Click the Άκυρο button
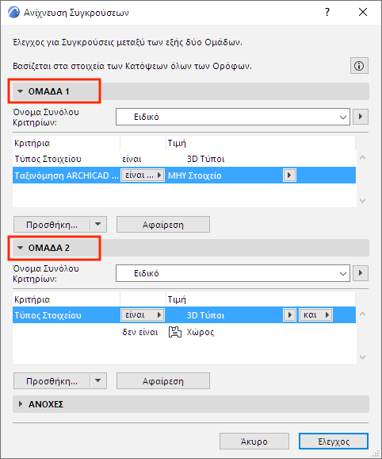Image resolution: width=382 pixels, height=459 pixels. pos(254,442)
